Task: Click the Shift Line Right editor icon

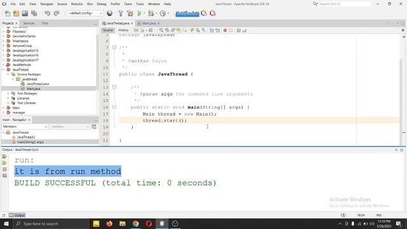Action: (x=217, y=31)
